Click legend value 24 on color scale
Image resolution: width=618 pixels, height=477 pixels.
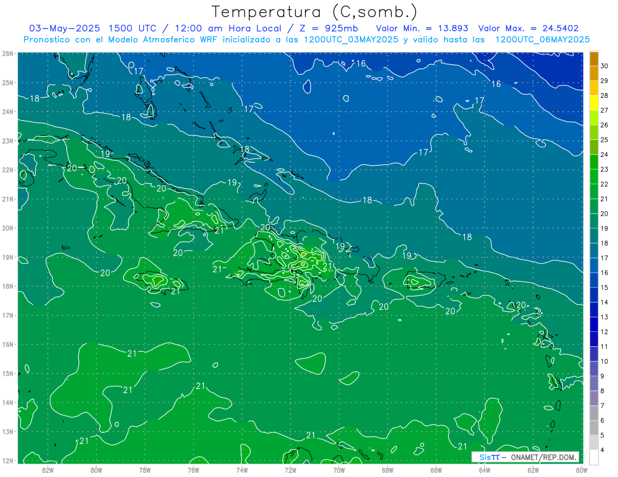(x=605, y=154)
